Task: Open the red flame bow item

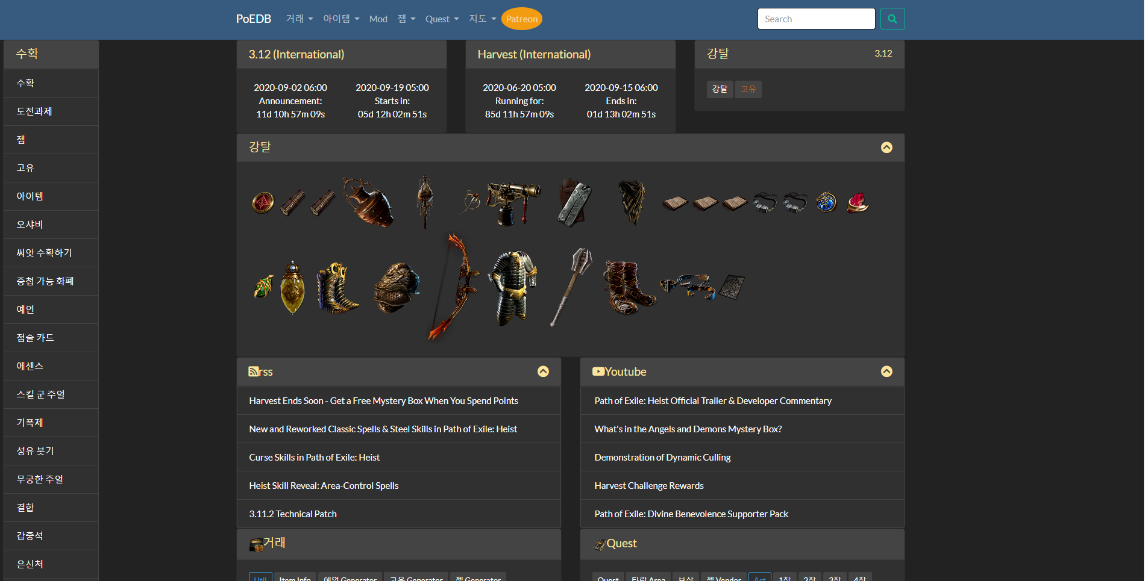Action: pyautogui.click(x=454, y=287)
